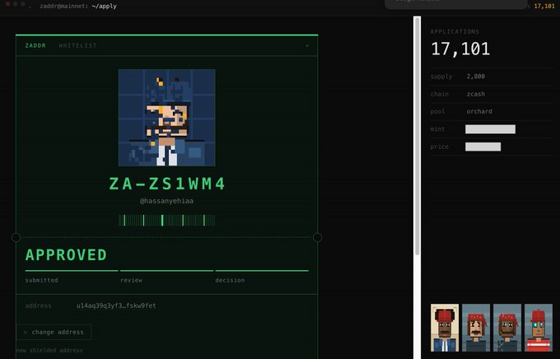Click the applications count 17,101 in sidebar
Screen dimensions: 560x359
click(x=460, y=49)
